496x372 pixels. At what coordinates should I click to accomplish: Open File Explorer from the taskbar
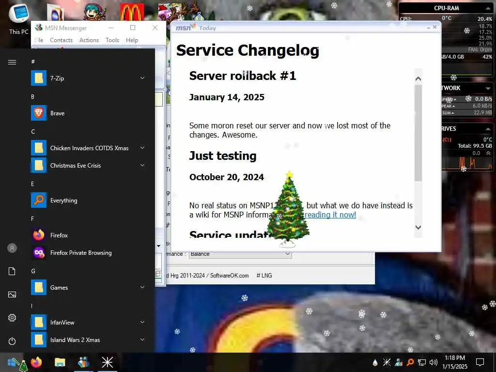[x=60, y=362]
